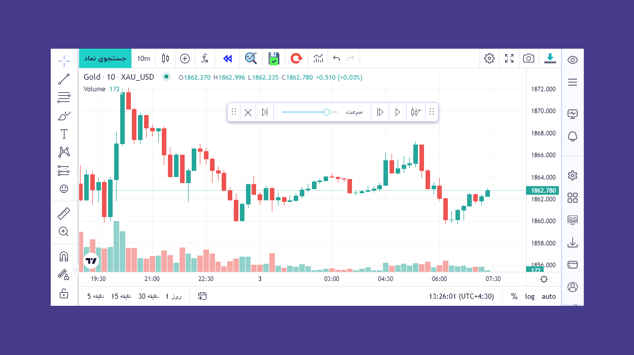Select the Text annotation tool
634x355 pixels.
pos(64,134)
